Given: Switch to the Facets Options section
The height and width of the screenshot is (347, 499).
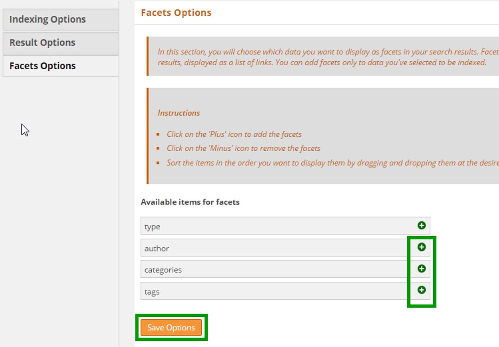Looking at the screenshot, I should [x=42, y=66].
